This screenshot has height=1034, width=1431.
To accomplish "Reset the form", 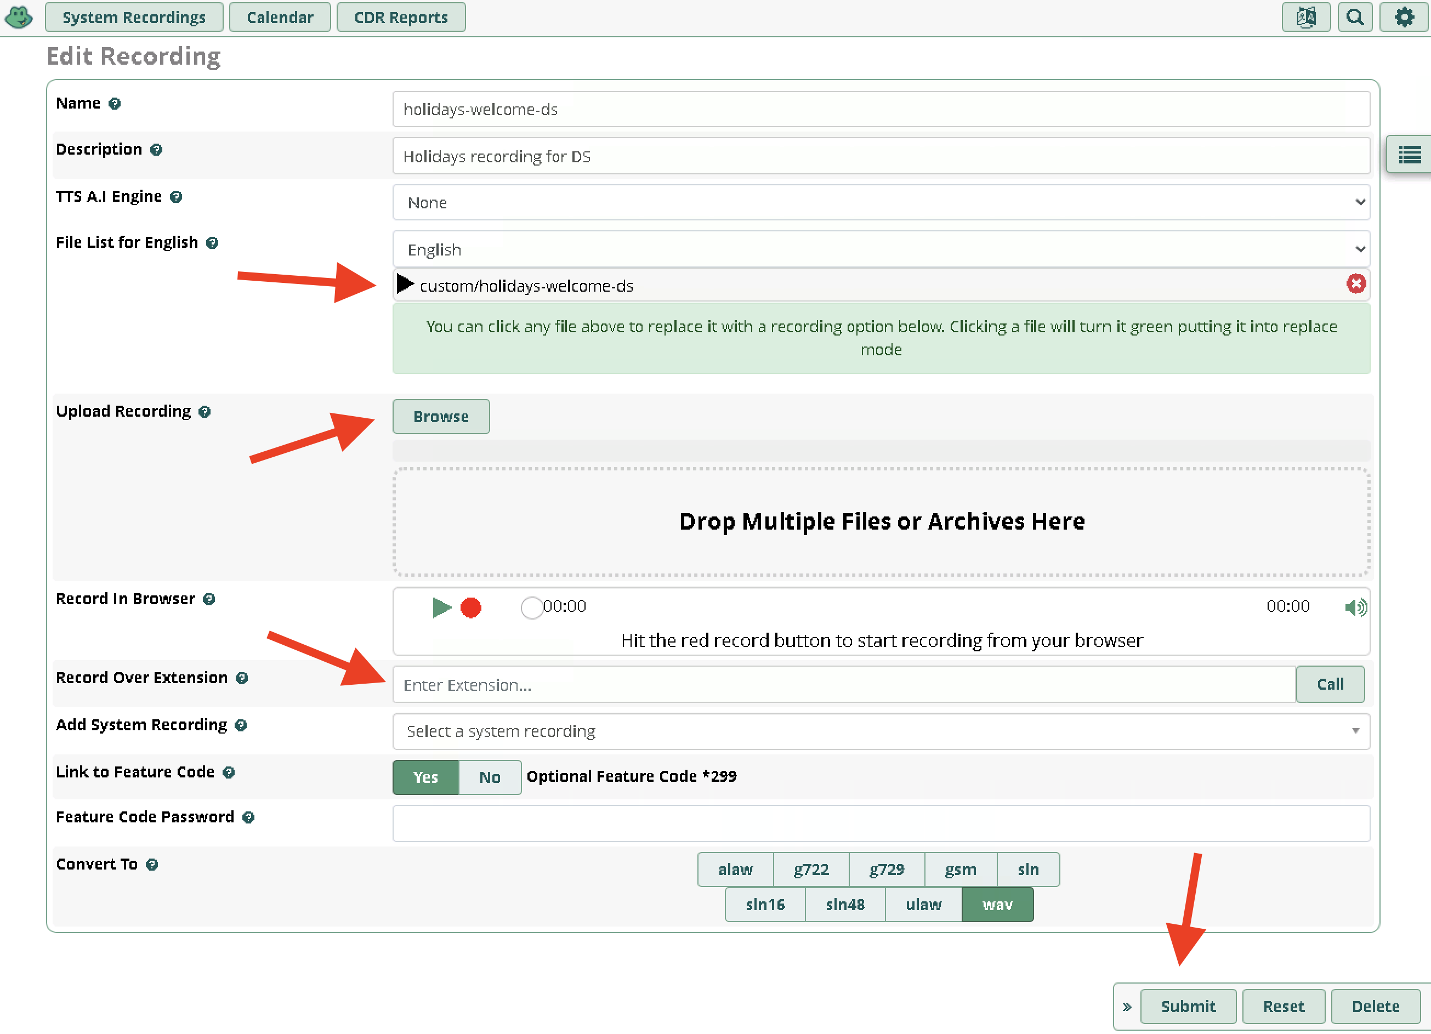I will (1284, 1007).
